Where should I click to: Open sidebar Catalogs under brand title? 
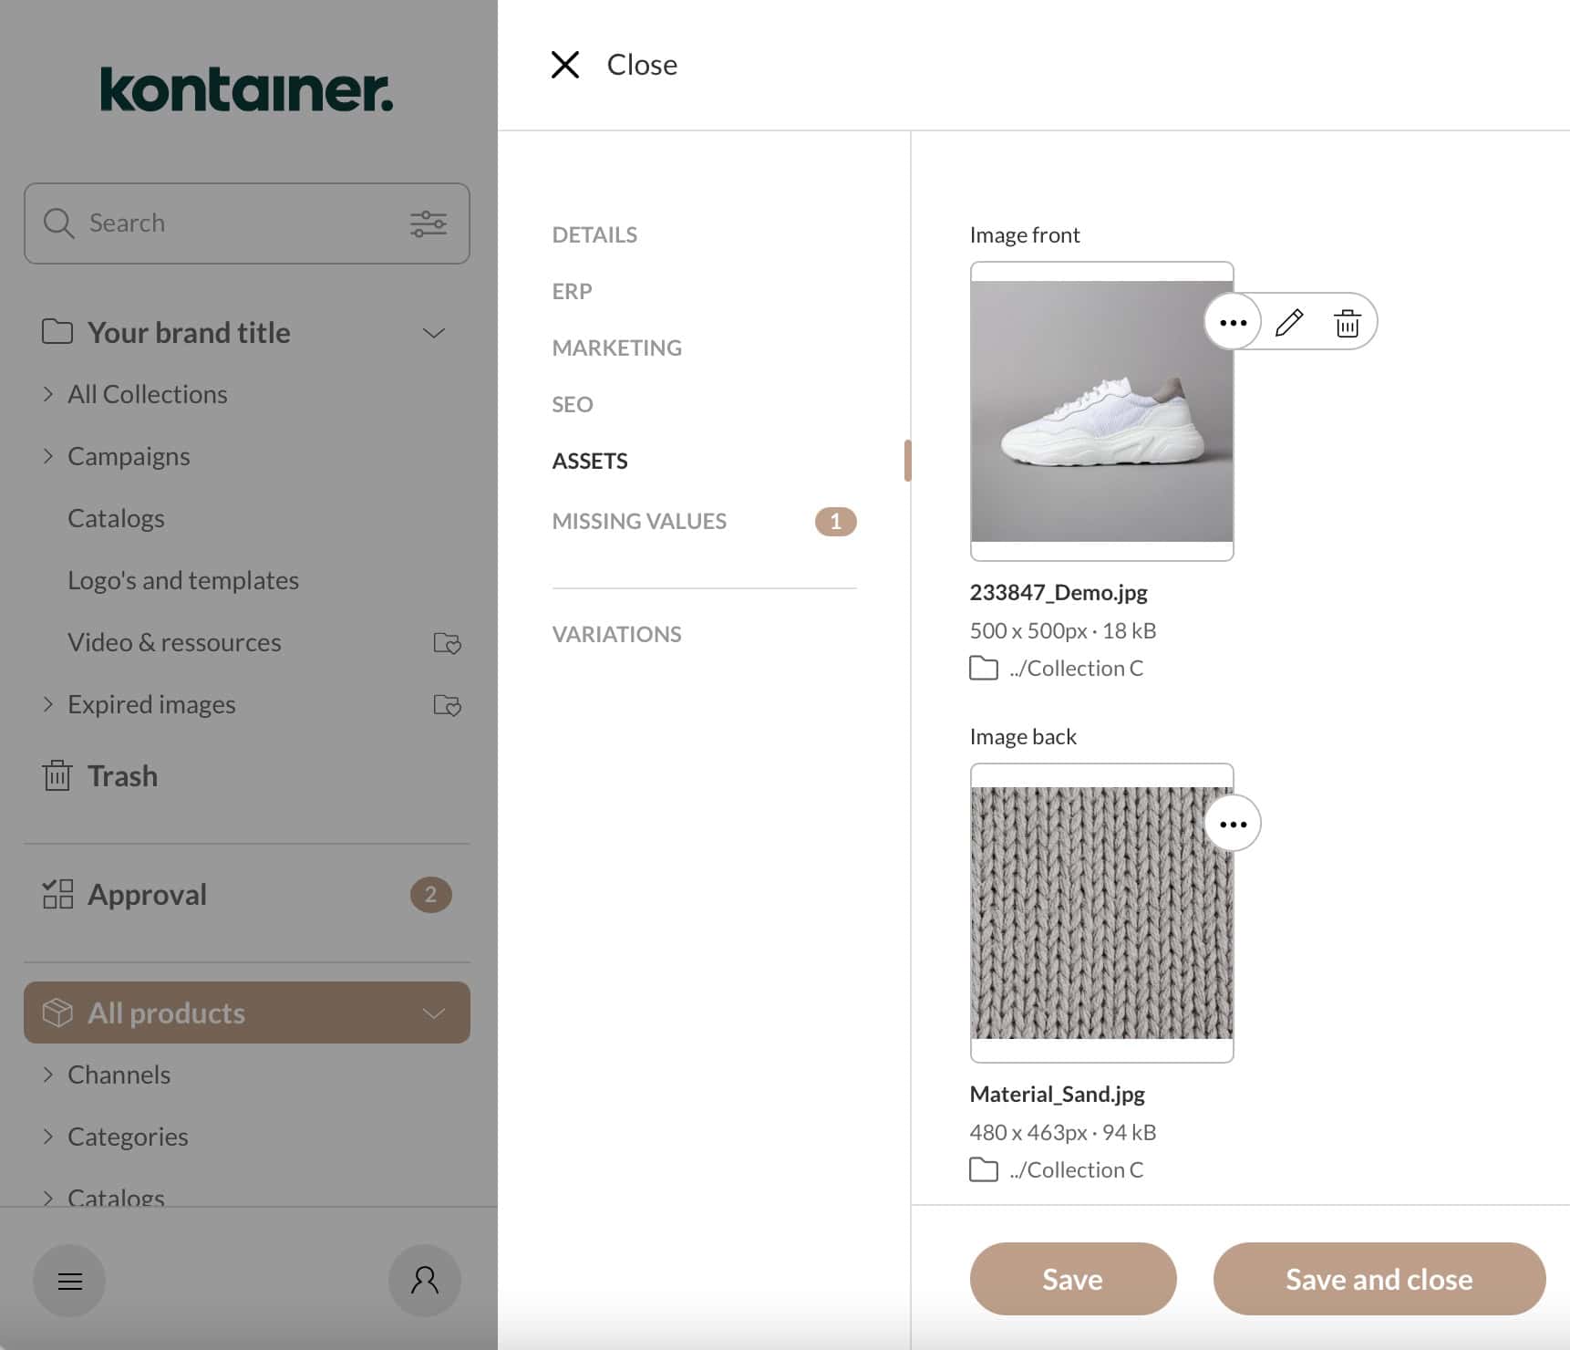[116, 518]
